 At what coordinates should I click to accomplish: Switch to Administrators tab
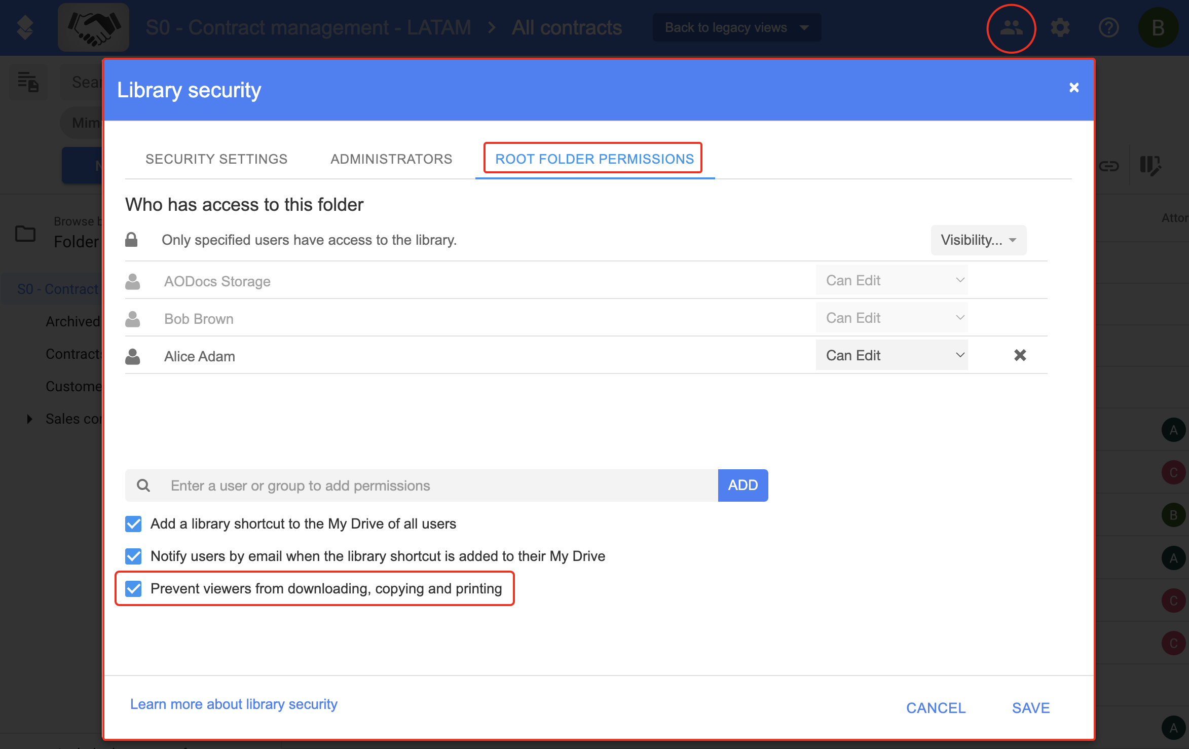(x=391, y=159)
